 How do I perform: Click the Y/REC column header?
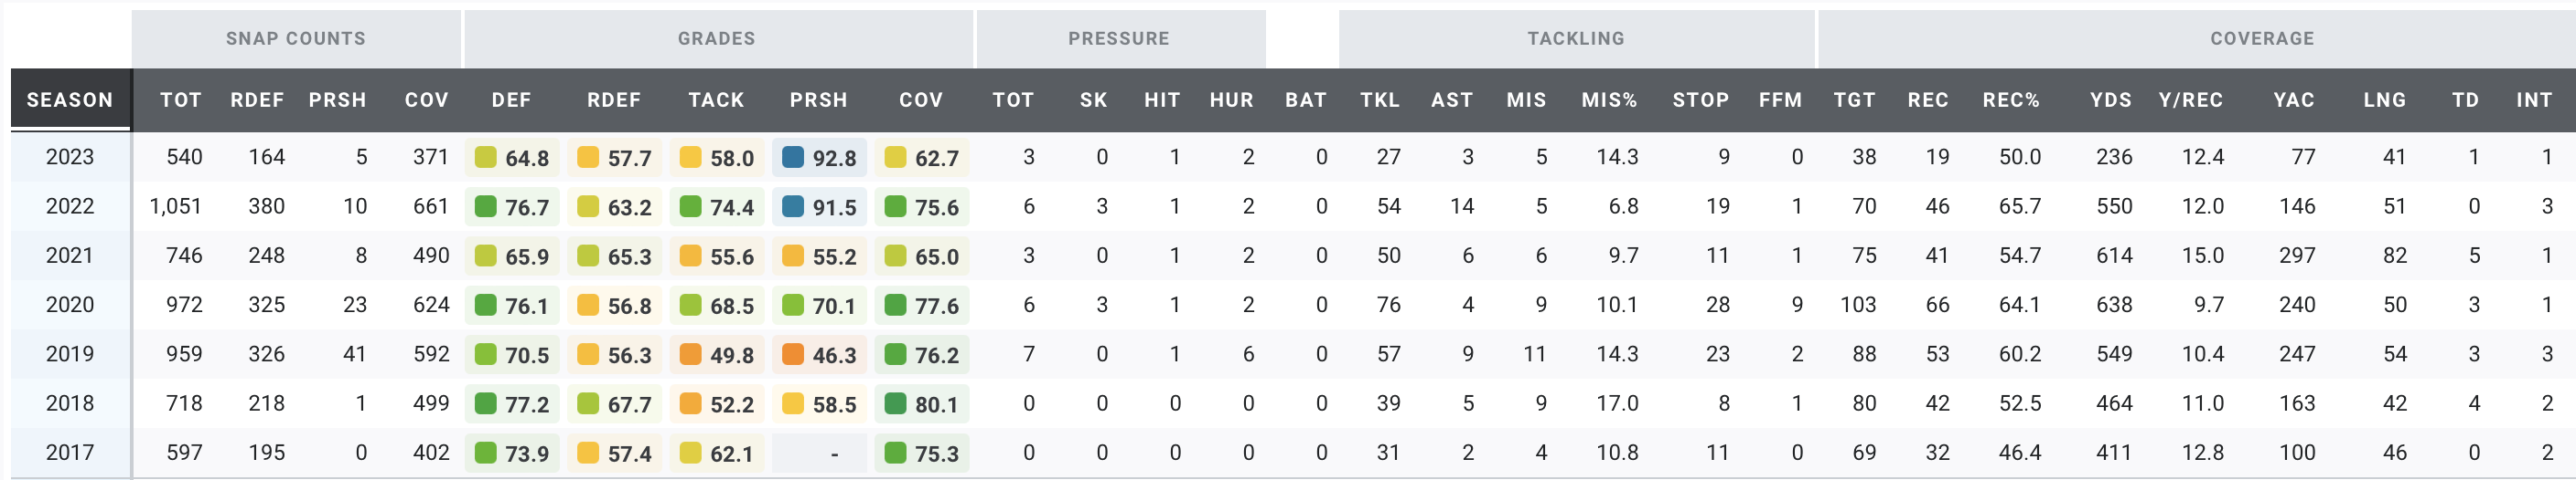2190,99
